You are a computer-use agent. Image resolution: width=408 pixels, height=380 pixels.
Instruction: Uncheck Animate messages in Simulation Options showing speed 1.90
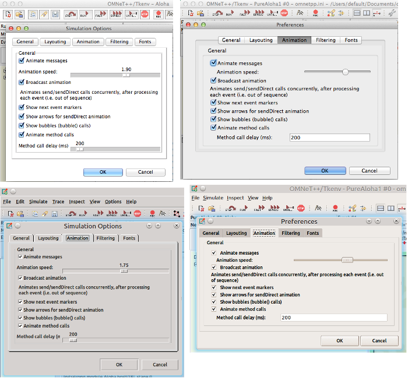pyautogui.click(x=22, y=61)
